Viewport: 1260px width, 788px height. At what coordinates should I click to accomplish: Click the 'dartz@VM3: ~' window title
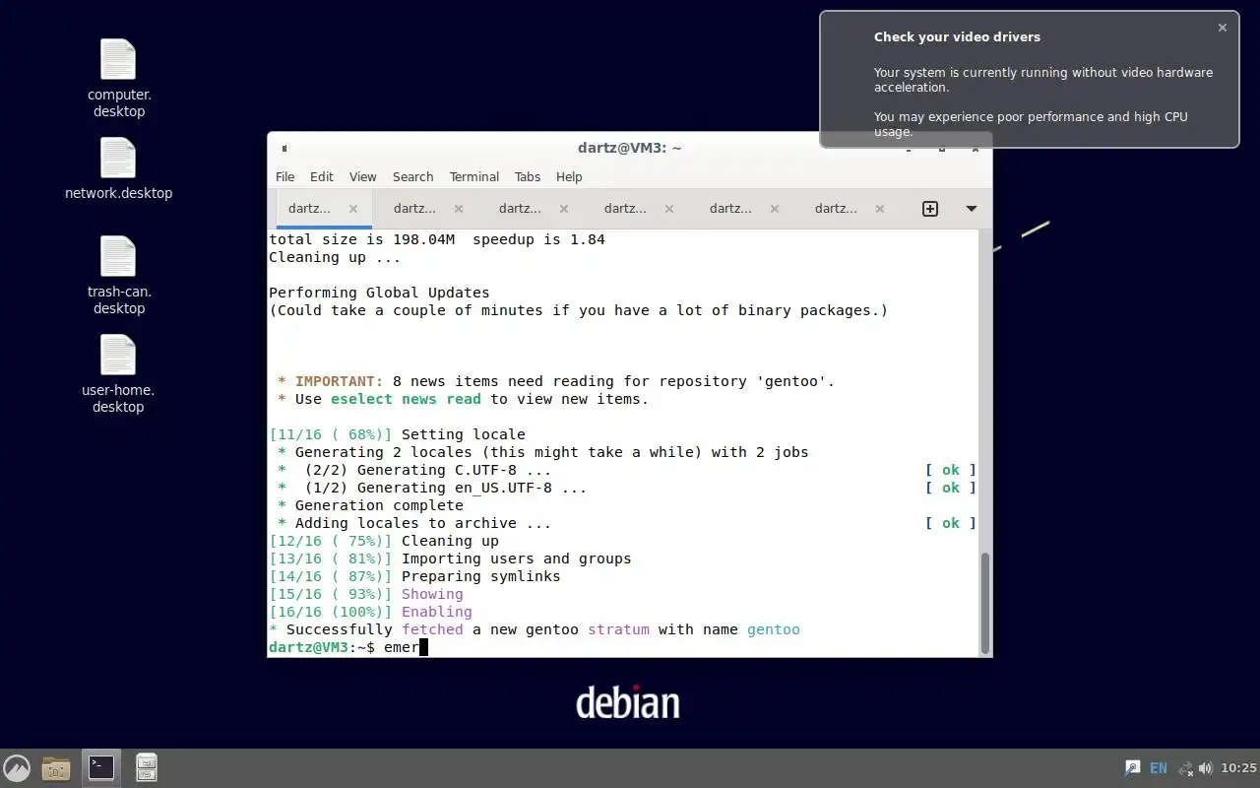[x=630, y=148]
